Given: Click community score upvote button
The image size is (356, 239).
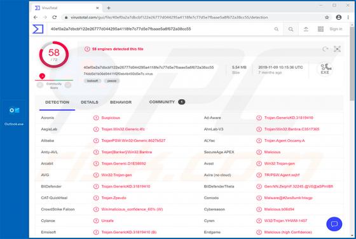Looking at the screenshot, I should coord(68,85).
